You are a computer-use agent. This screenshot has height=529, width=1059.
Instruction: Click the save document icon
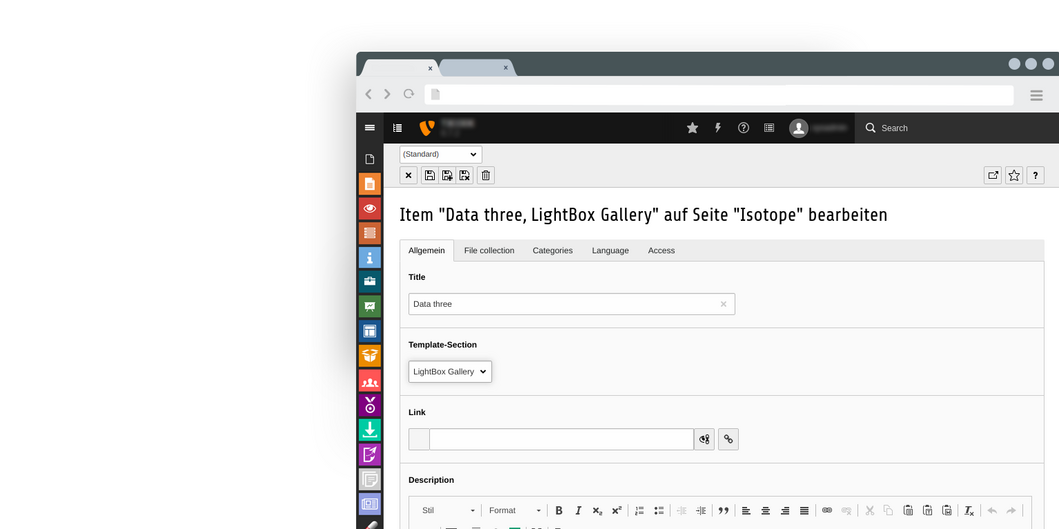pyautogui.click(x=429, y=176)
